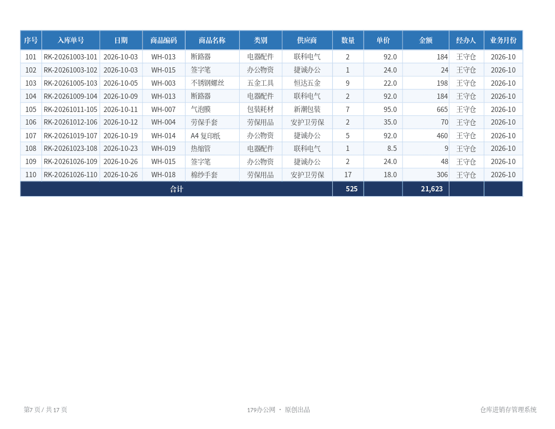This screenshot has width=555, height=429.
Task: Select total quantity 525
Action: pyautogui.click(x=352, y=189)
